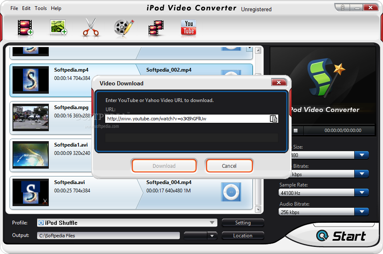Click the paste clipboard icon in URL field

pyautogui.click(x=273, y=119)
